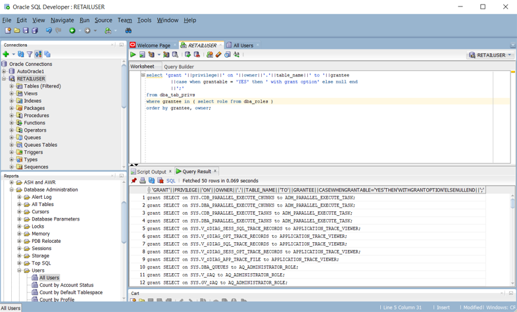Open the RETAILUSER connection dropdown
Image resolution: width=517 pixels, height=312 pixels.
click(x=510, y=55)
